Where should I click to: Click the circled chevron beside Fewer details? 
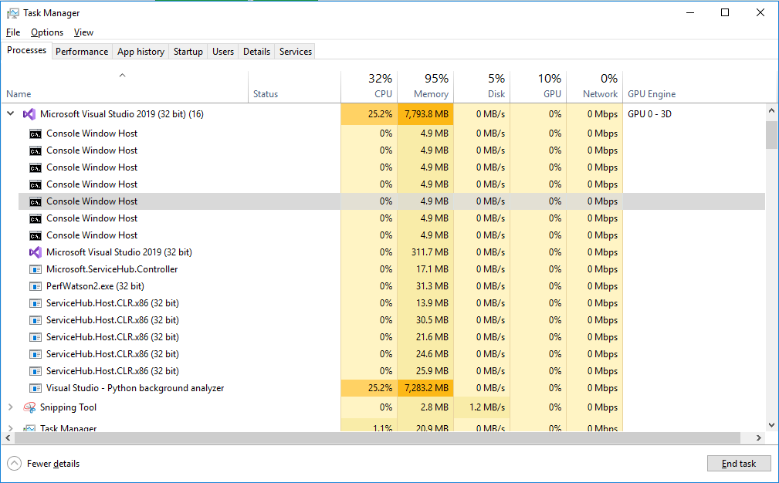pyautogui.click(x=13, y=464)
